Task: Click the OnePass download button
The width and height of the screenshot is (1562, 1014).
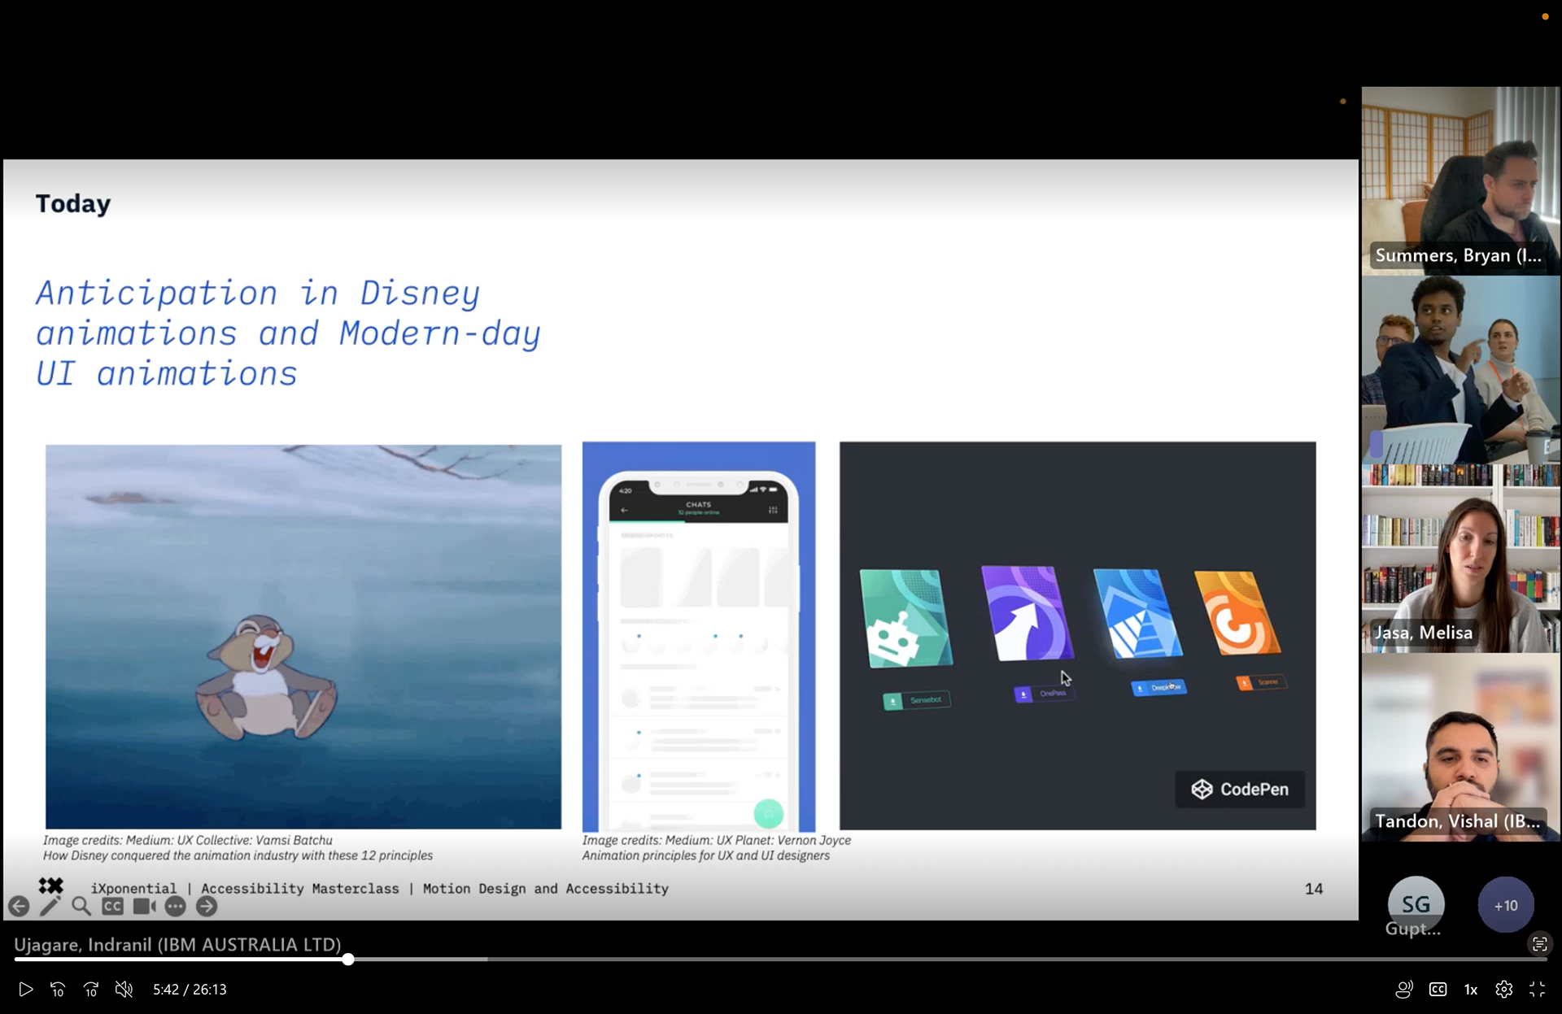Action: [1044, 694]
